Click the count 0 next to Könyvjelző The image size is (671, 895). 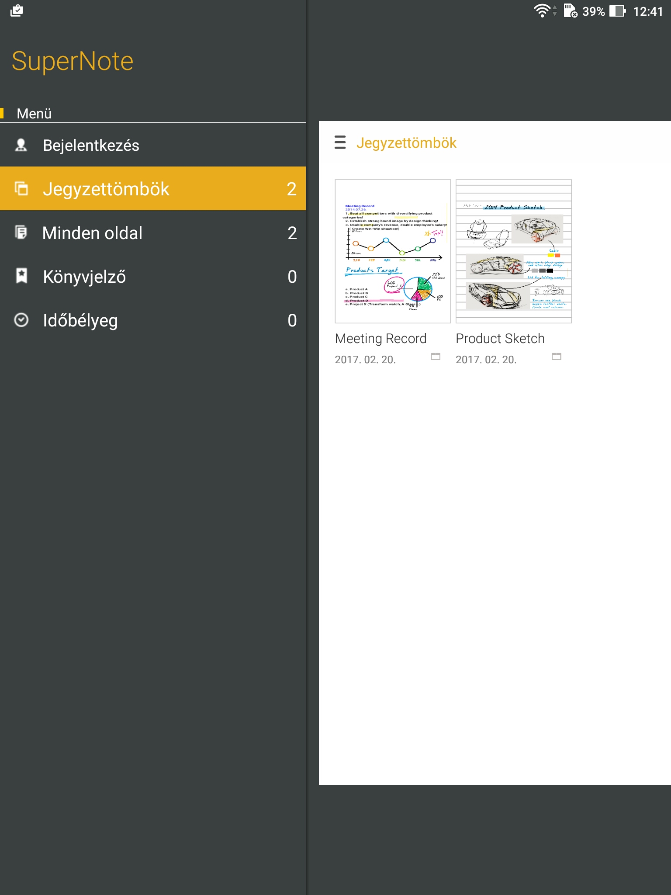click(x=292, y=277)
